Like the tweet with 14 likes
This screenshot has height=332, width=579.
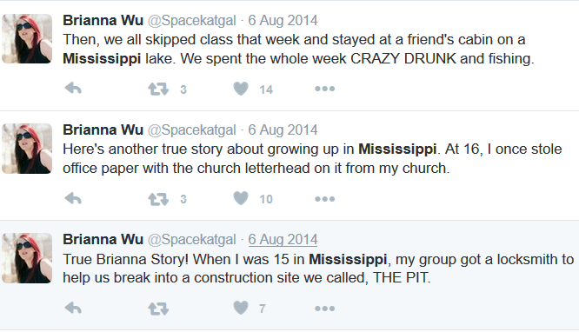(x=241, y=89)
